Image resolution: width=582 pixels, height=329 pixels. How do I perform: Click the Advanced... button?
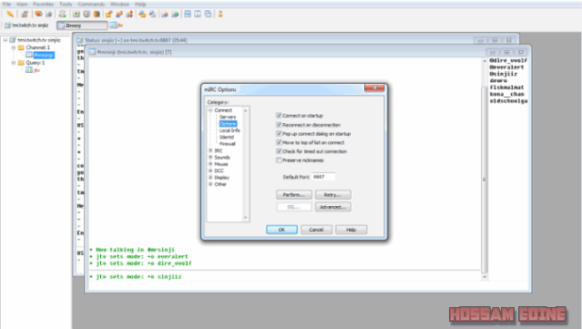[333, 207]
